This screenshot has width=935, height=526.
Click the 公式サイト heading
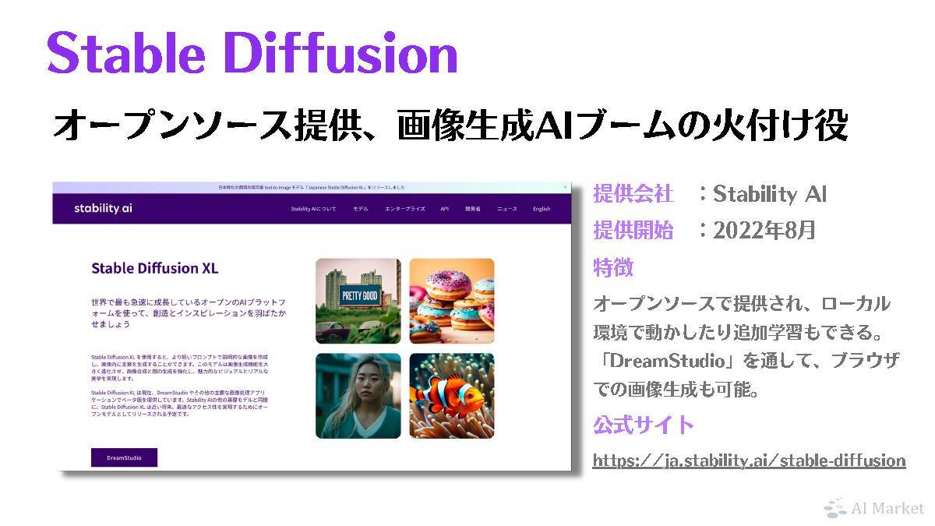click(644, 425)
